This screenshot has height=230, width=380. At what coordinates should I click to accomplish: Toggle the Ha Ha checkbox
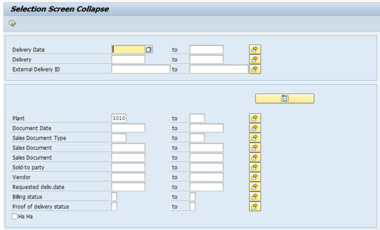click(x=14, y=217)
